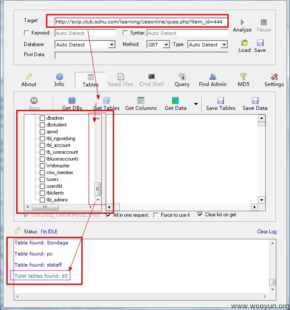The height and width of the screenshot is (310, 290).
Task: Select the apwd table row
Action: pyautogui.click(x=52, y=132)
